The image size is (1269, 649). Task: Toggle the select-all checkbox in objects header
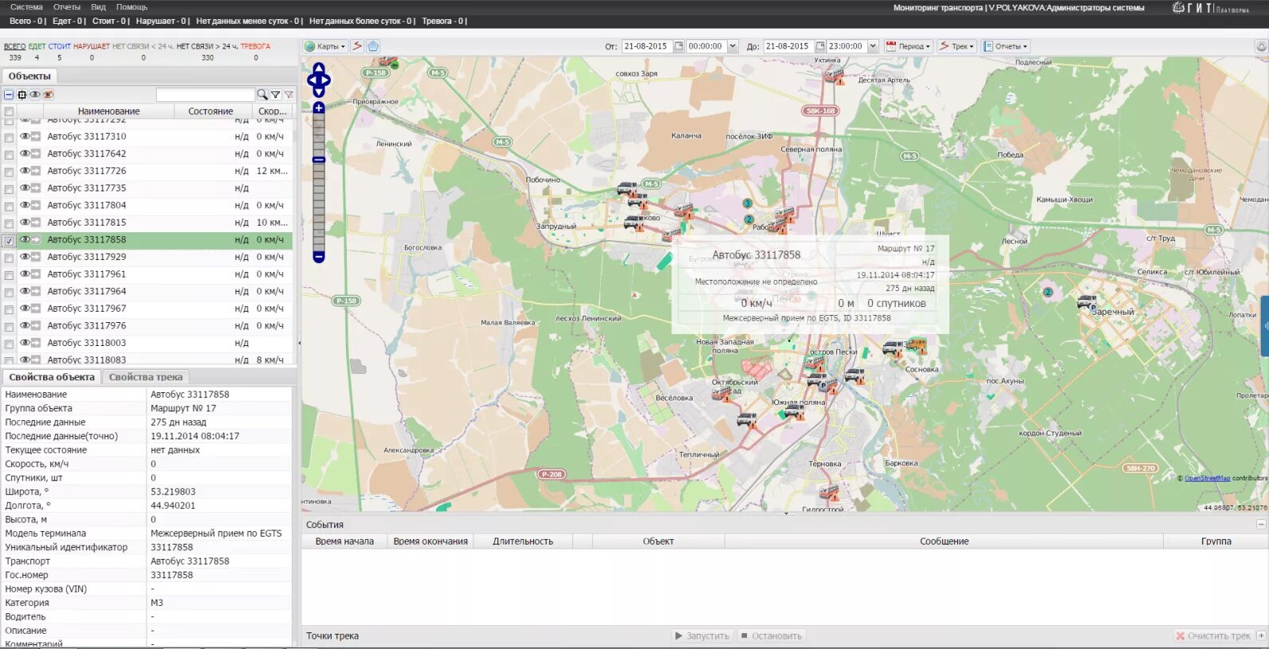(9, 112)
